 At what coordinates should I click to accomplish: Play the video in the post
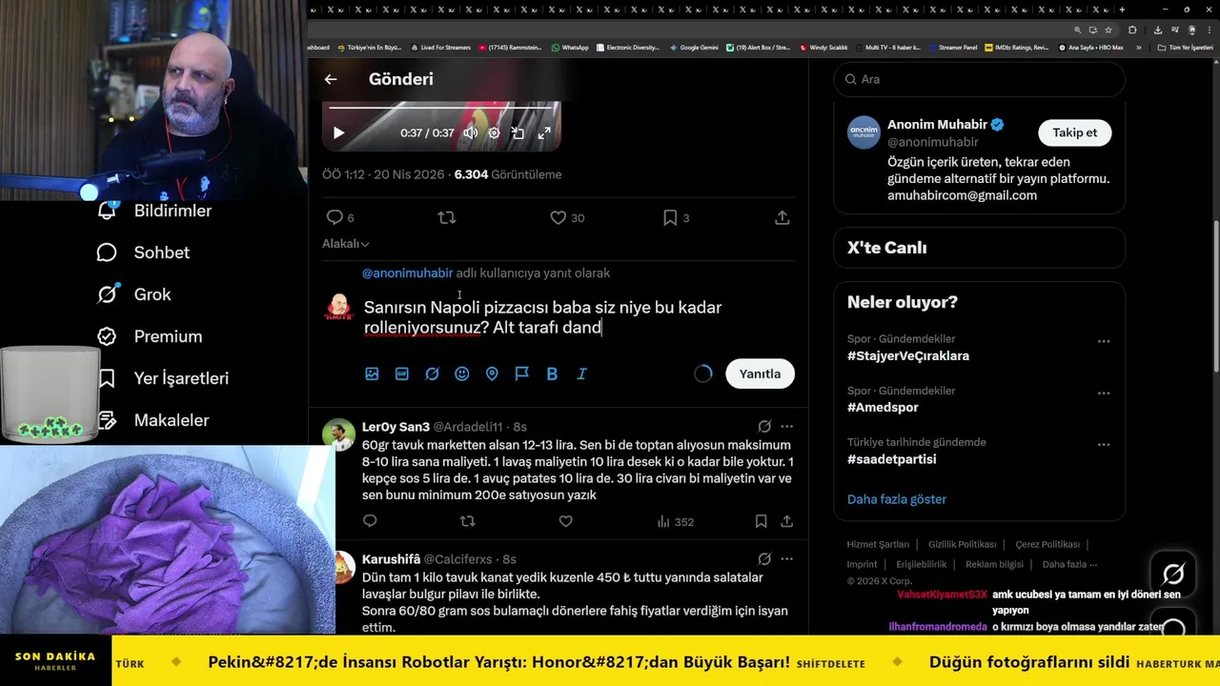click(338, 133)
